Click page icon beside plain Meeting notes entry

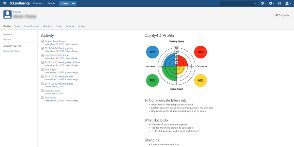(x=43, y=91)
